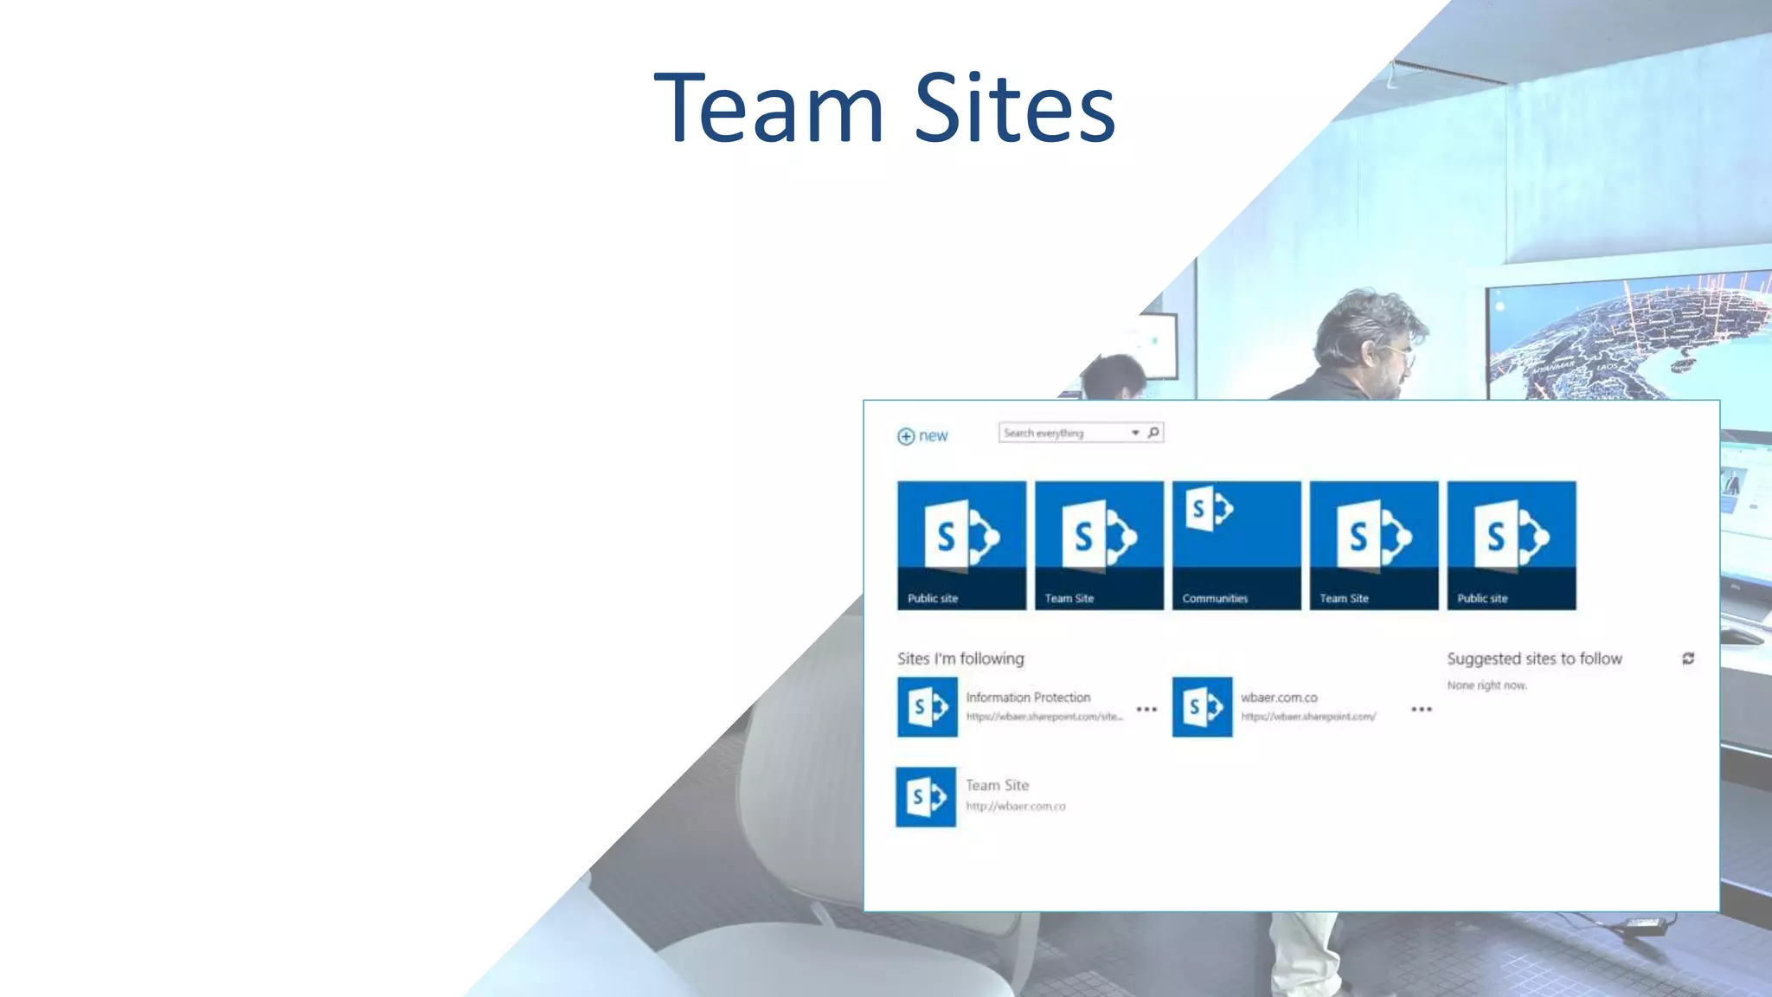Open the Communities tile

coord(1236,545)
